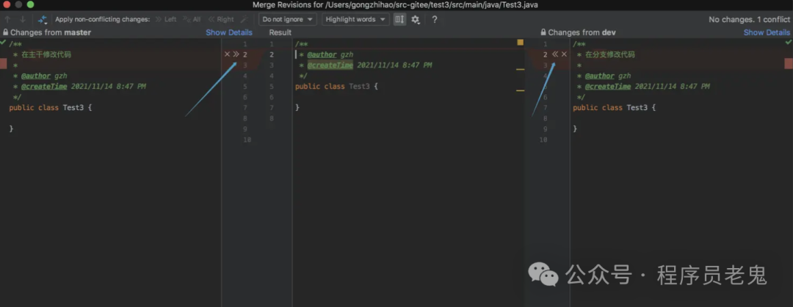
Task: Open the Highlight words dropdown
Action: click(x=355, y=19)
